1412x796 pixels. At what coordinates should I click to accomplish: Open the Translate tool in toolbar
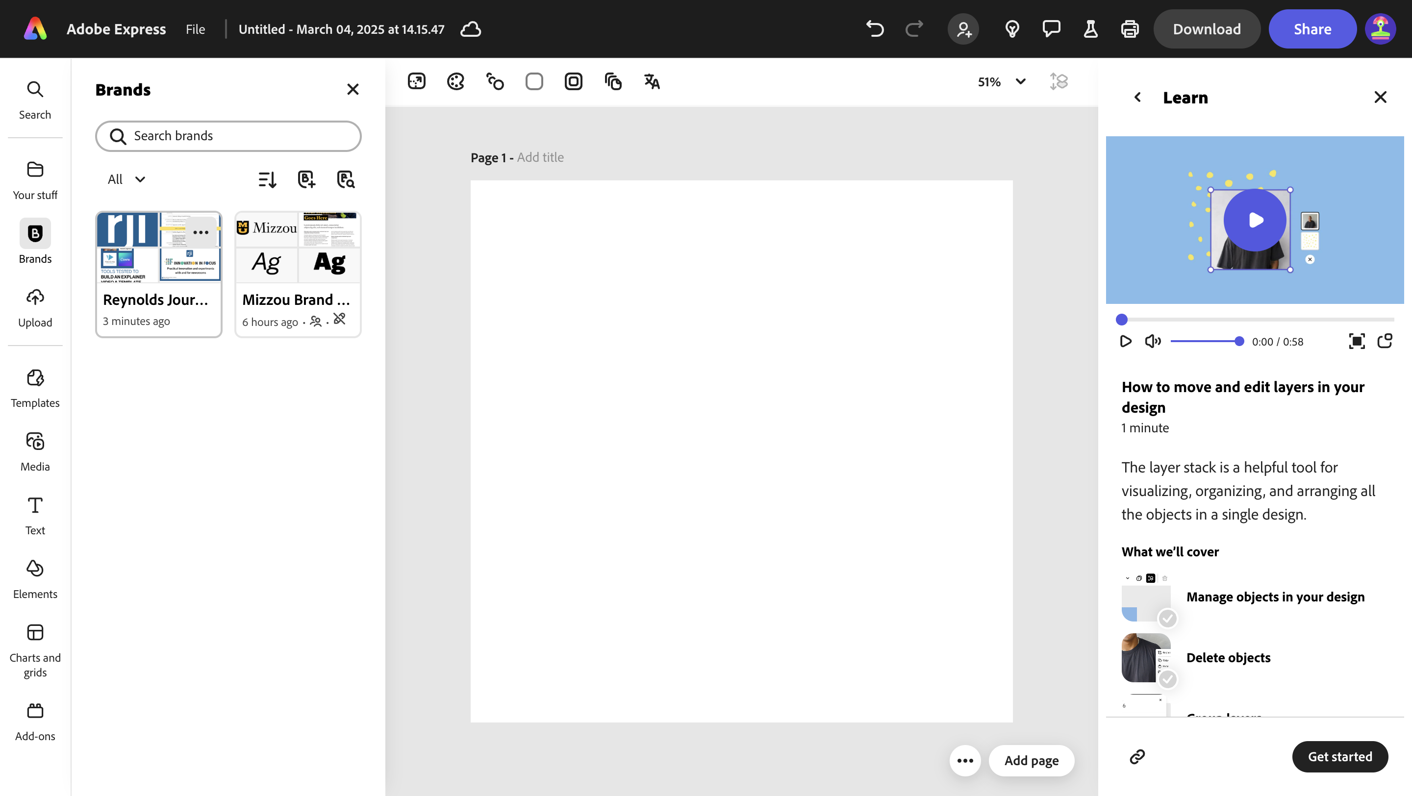click(651, 82)
